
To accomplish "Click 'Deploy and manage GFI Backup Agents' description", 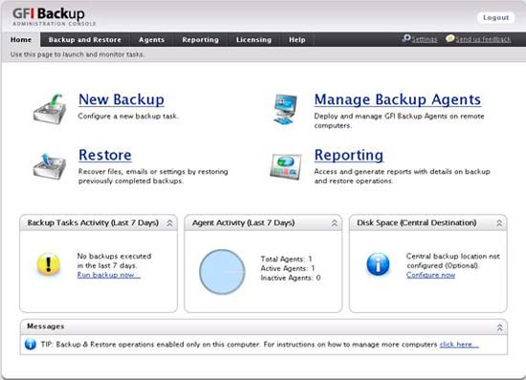I will tap(399, 121).
